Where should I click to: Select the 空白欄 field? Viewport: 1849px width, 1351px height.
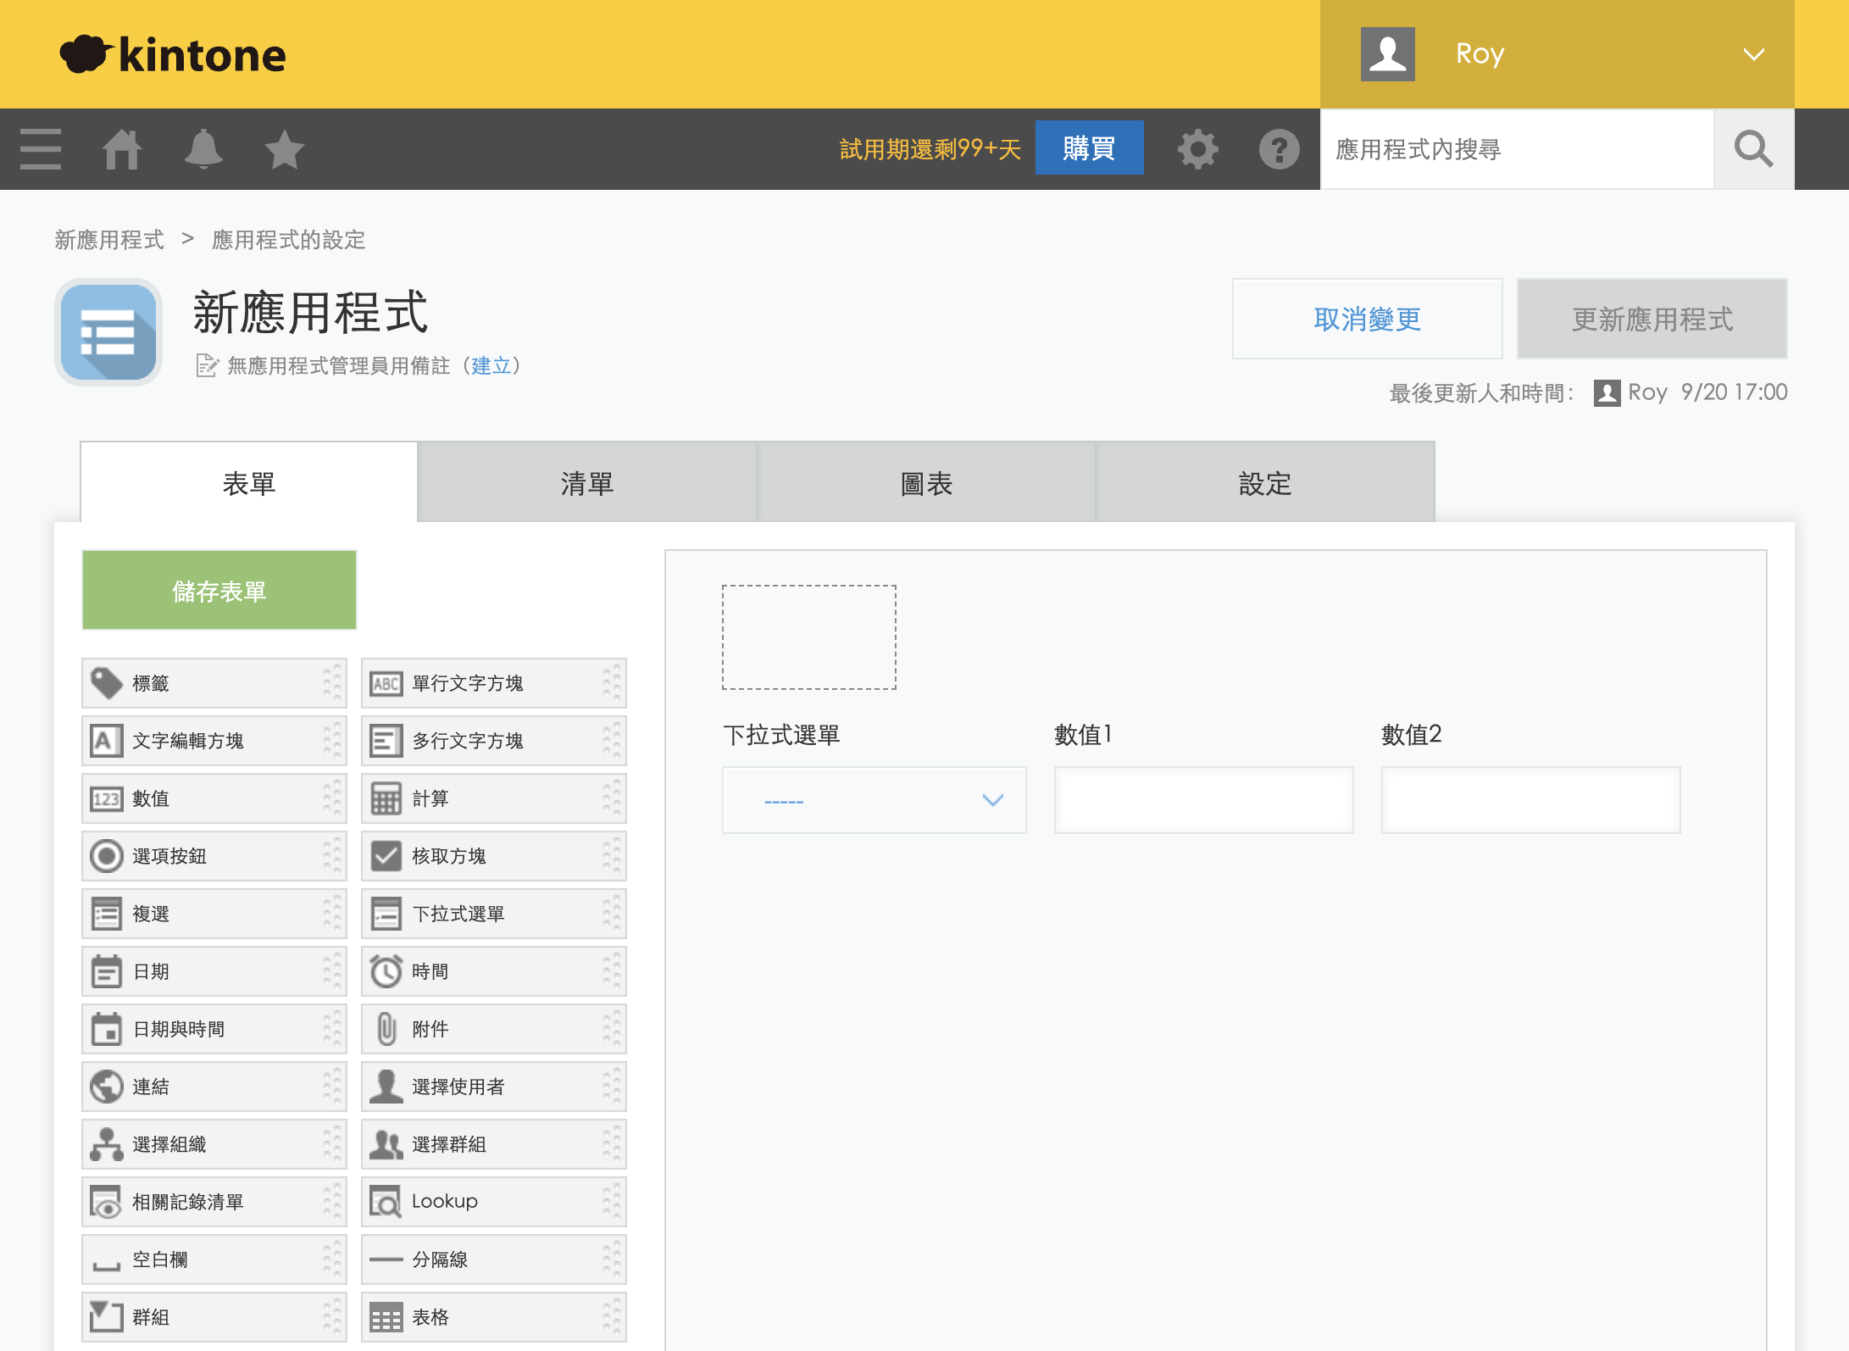[x=214, y=1259]
